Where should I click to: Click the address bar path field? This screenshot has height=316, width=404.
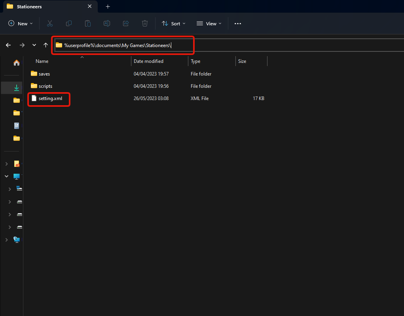coord(230,45)
